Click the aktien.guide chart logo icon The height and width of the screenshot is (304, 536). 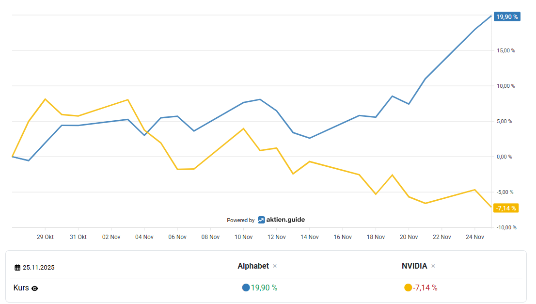click(261, 220)
